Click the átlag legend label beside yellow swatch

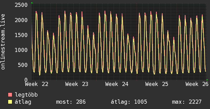tap(23, 102)
